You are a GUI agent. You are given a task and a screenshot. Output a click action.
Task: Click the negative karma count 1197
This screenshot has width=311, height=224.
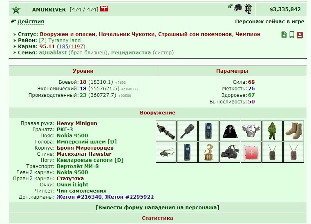pyautogui.click(x=77, y=47)
